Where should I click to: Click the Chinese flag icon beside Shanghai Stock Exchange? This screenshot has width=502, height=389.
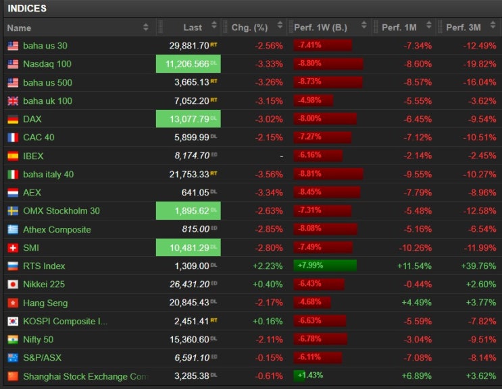point(13,376)
